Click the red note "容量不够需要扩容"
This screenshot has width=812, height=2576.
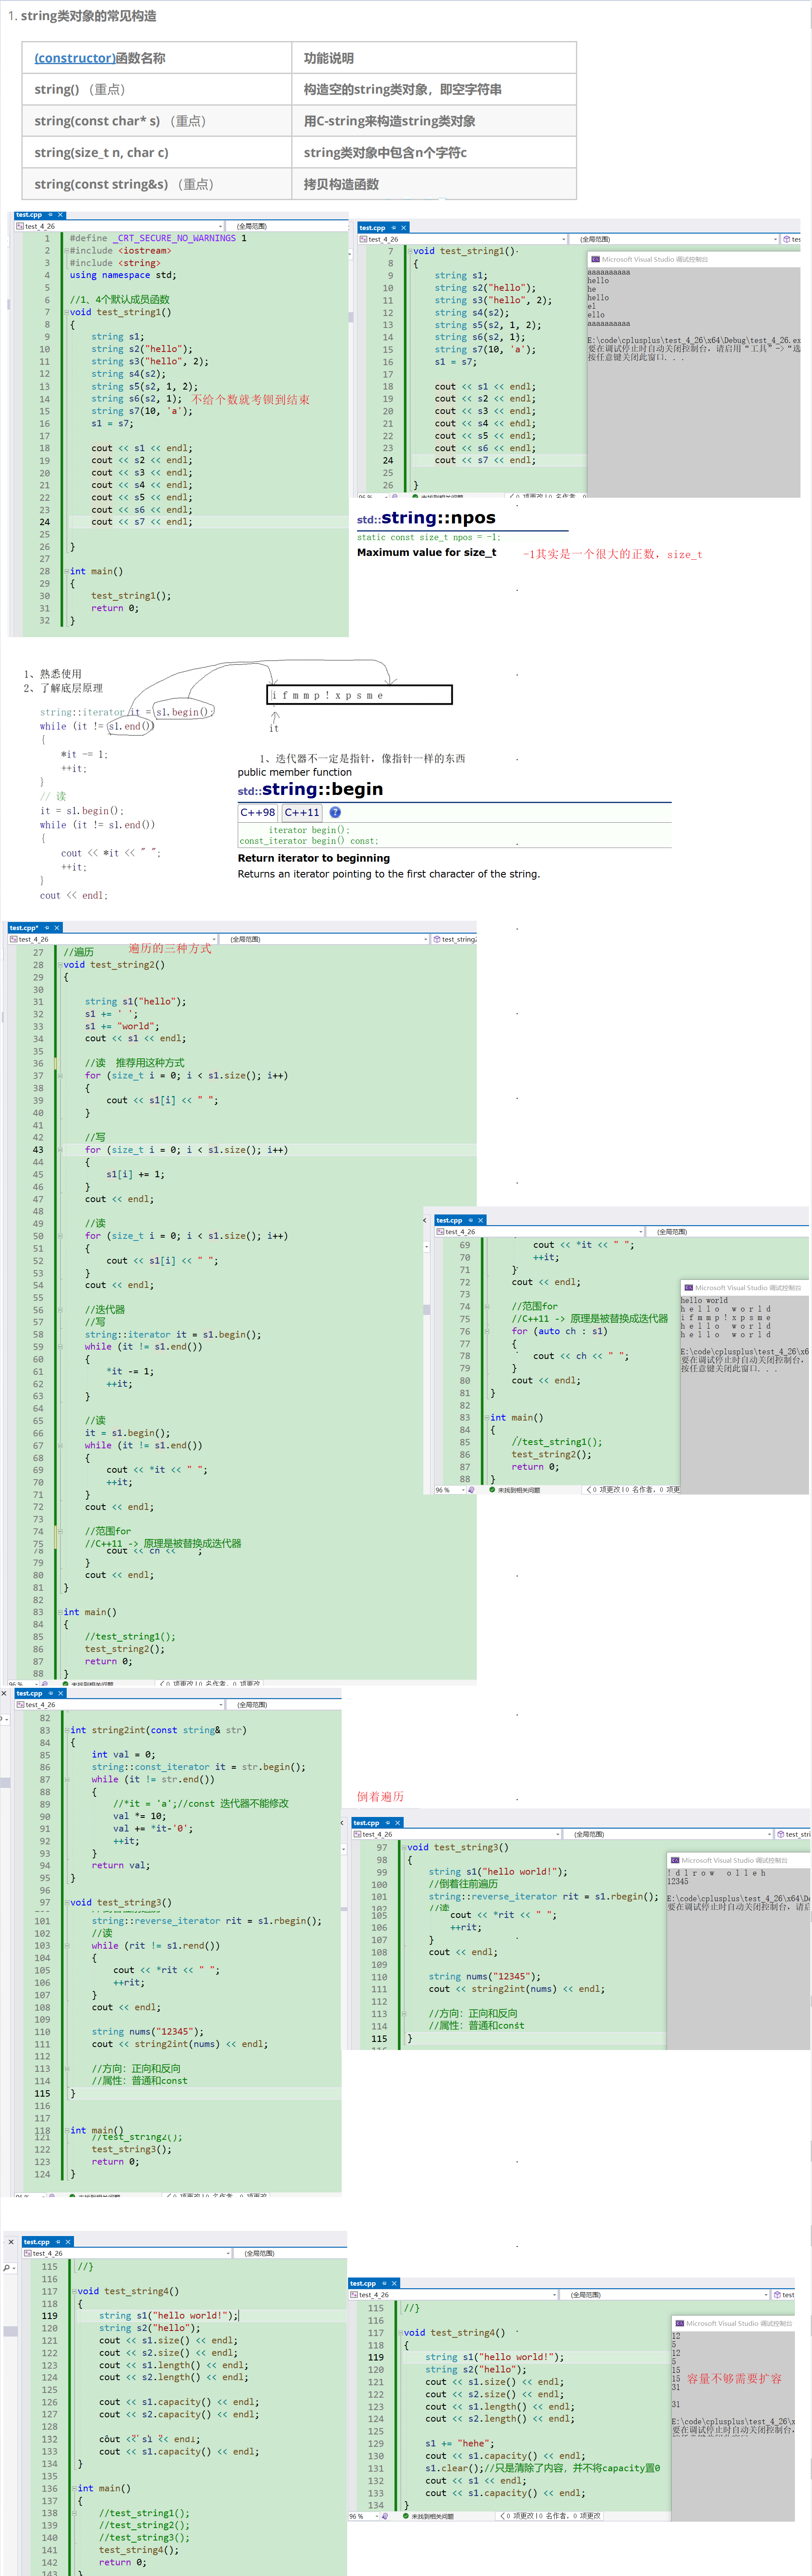click(x=734, y=2379)
